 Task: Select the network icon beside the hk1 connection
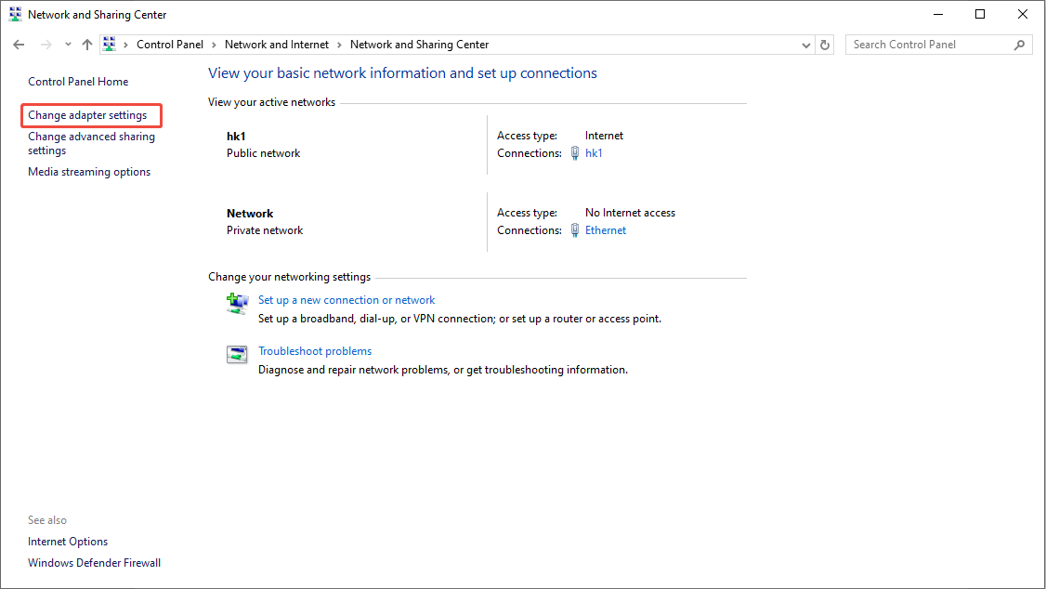574,153
